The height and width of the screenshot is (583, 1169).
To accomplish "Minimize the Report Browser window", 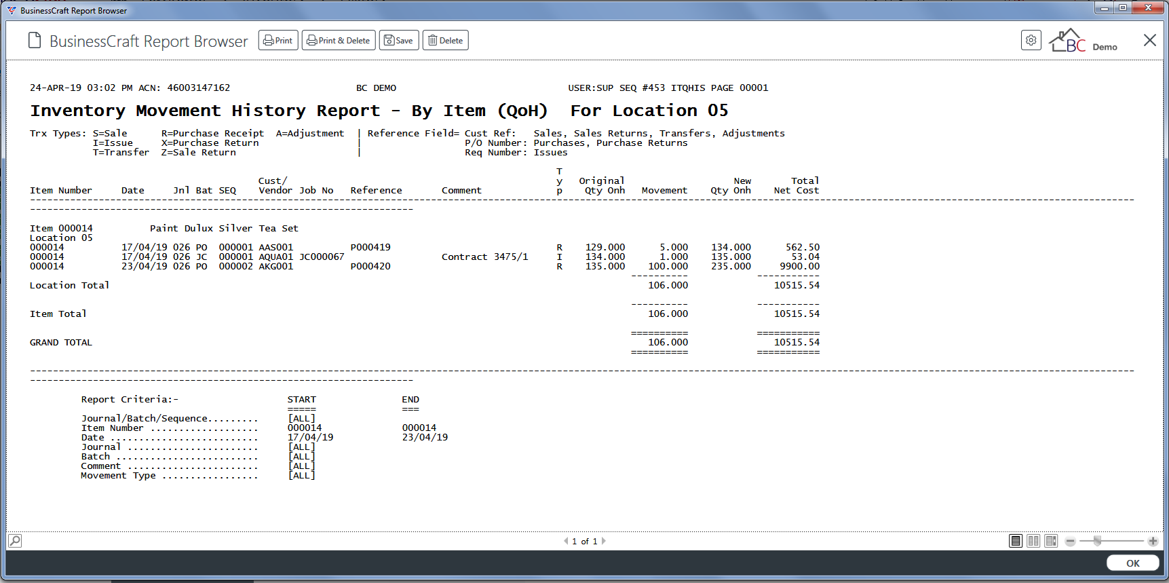I will click(x=1104, y=7).
